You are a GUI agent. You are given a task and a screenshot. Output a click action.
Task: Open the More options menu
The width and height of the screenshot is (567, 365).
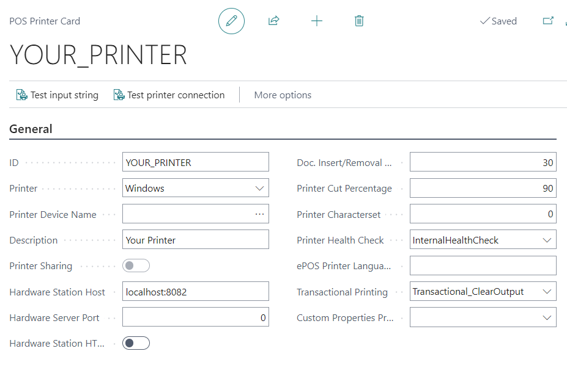pos(283,95)
